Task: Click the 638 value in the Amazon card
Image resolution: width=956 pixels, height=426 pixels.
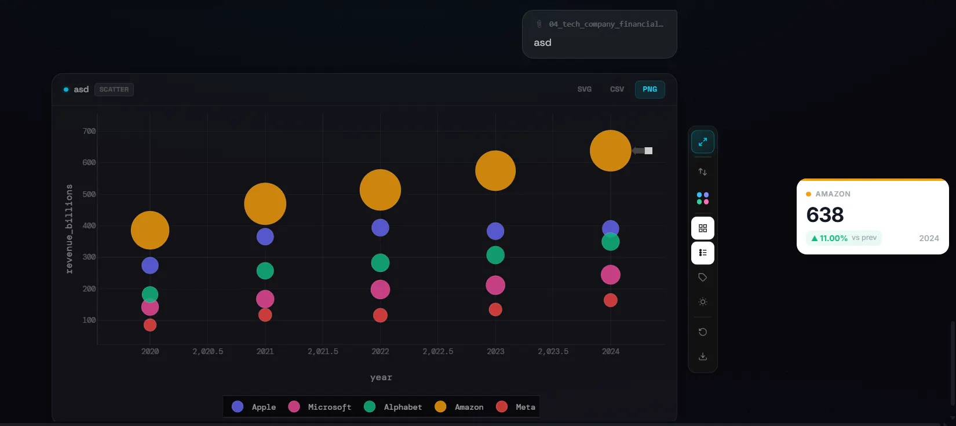Action: [x=825, y=215]
